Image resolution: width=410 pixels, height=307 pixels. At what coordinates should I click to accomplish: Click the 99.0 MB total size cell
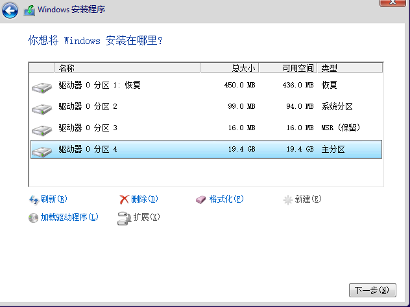(x=241, y=107)
